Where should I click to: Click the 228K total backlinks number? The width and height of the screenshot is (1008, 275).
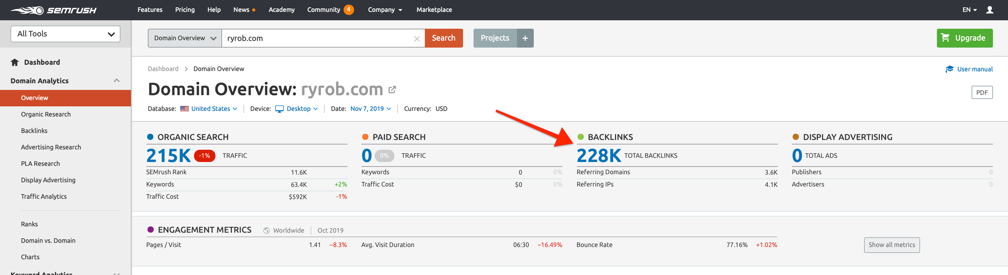coord(599,155)
